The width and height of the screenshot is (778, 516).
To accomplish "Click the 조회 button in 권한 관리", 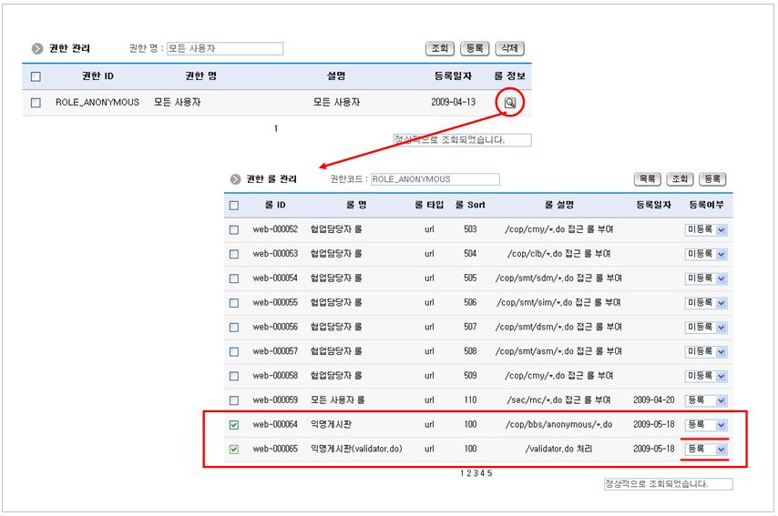I will click(440, 49).
